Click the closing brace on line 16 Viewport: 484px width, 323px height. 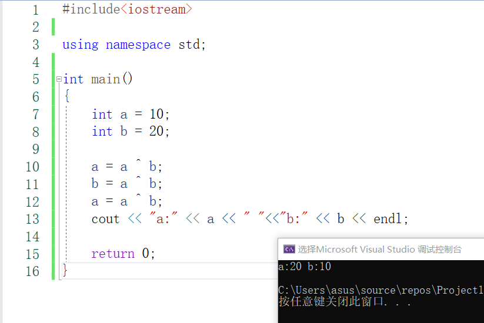click(x=65, y=270)
